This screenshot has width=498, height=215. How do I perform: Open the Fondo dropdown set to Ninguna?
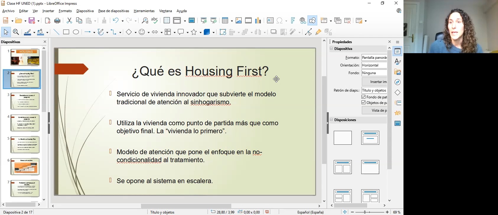tap(374, 73)
